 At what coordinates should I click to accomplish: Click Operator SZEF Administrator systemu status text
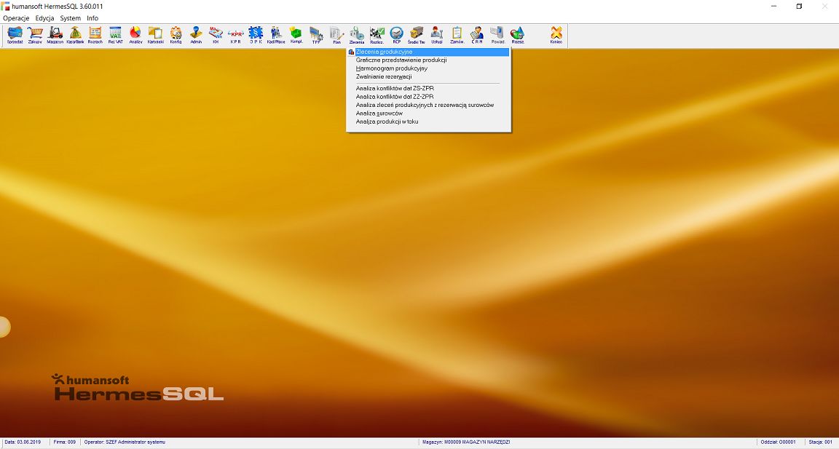[x=125, y=442]
